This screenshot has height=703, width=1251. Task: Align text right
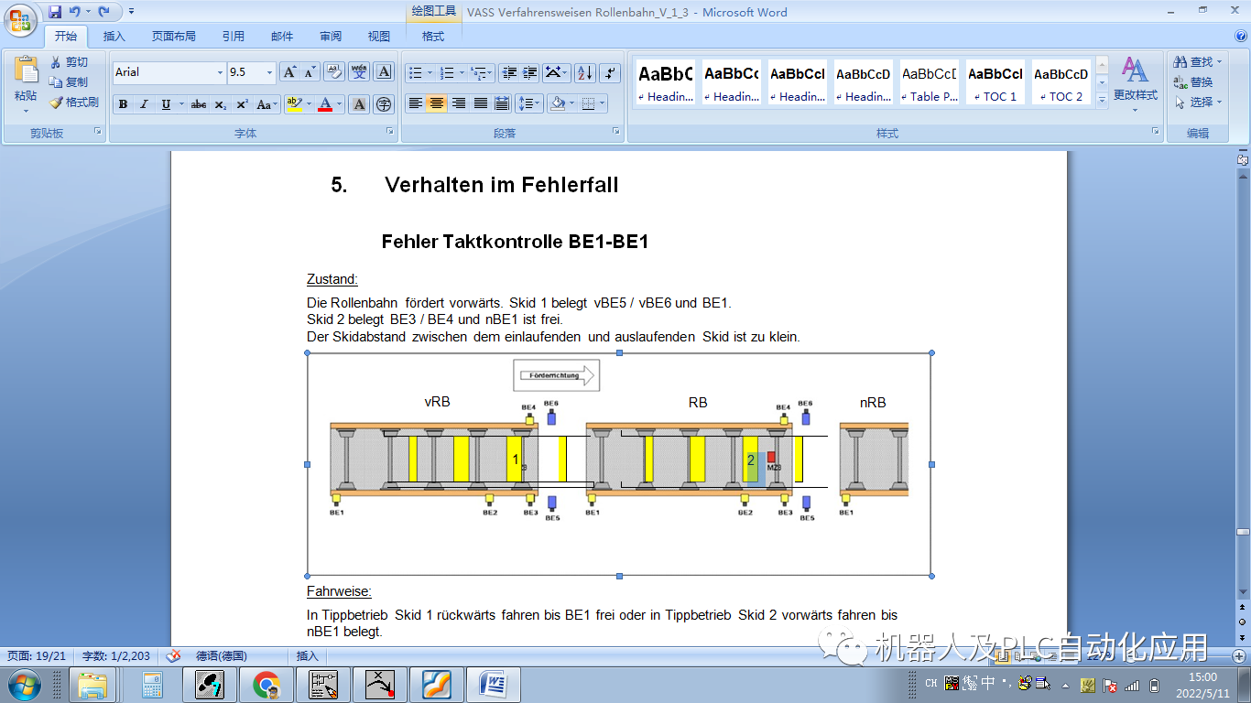click(459, 103)
